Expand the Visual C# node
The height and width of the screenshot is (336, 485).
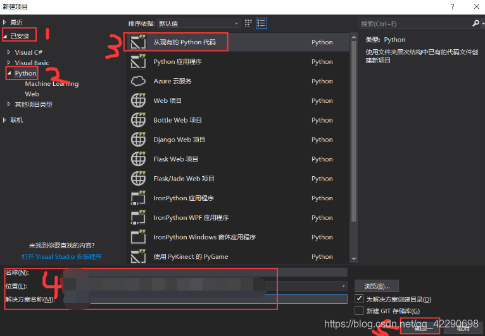9,52
